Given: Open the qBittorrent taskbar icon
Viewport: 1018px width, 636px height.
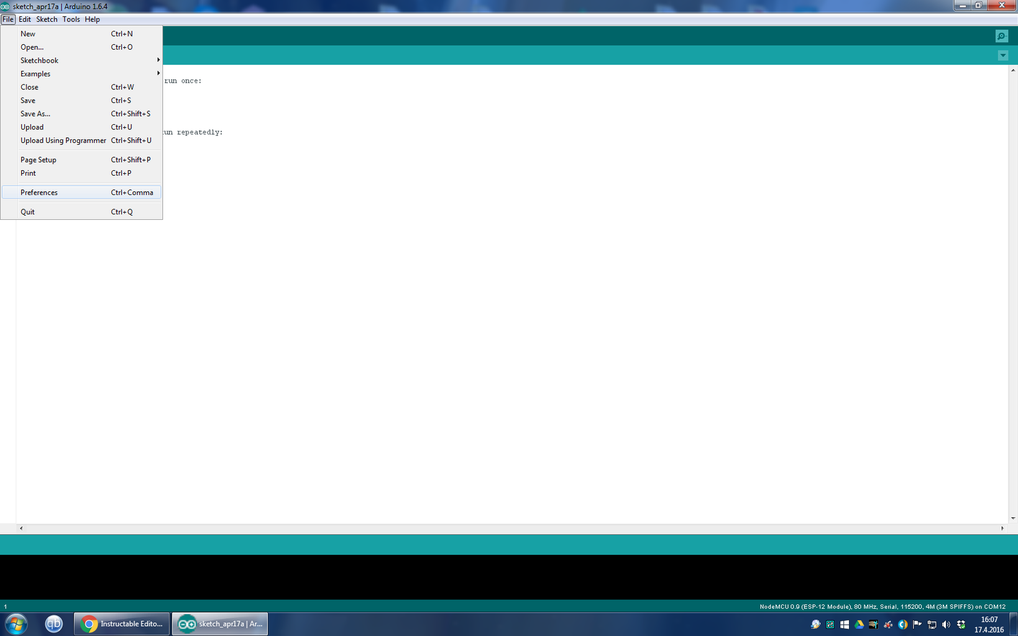Looking at the screenshot, I should pos(54,624).
